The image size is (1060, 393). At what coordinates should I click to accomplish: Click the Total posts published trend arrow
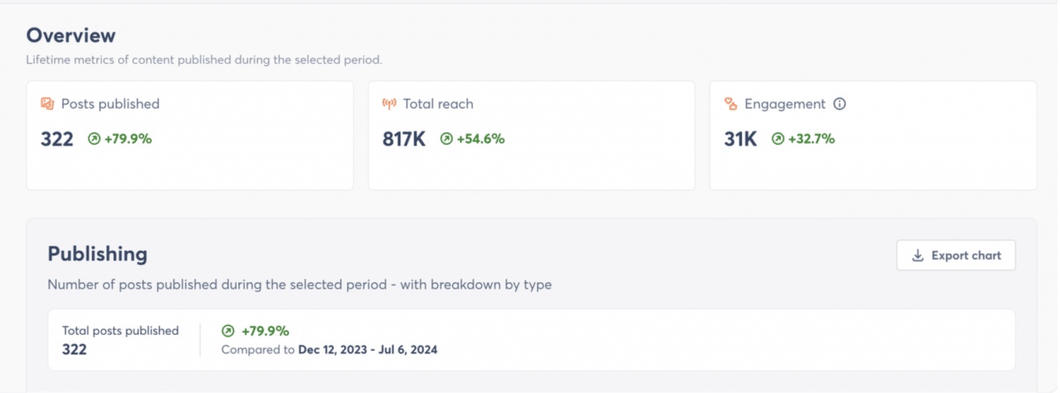click(228, 331)
